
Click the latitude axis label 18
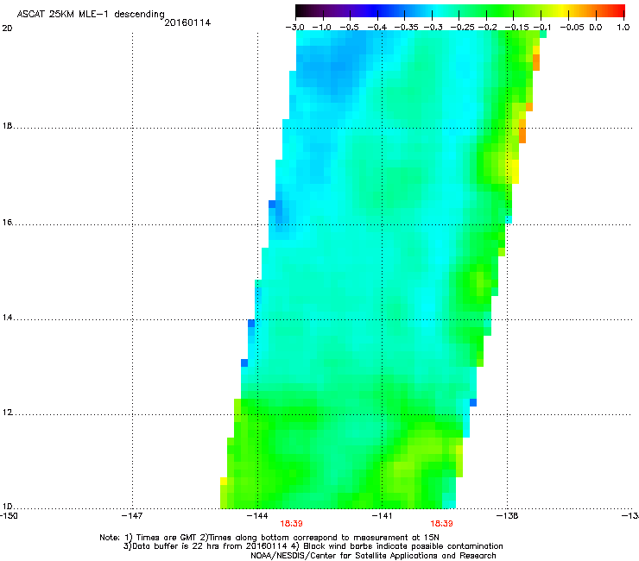(x=7, y=126)
